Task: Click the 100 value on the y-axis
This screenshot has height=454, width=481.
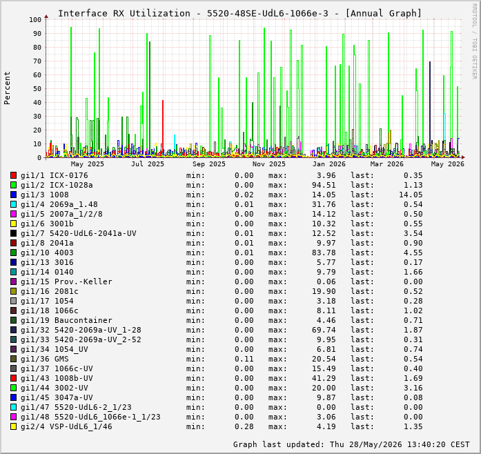Action: tap(35, 19)
